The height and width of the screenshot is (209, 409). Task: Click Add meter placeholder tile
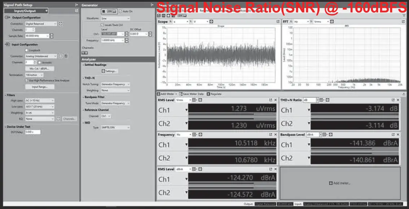(340, 183)
